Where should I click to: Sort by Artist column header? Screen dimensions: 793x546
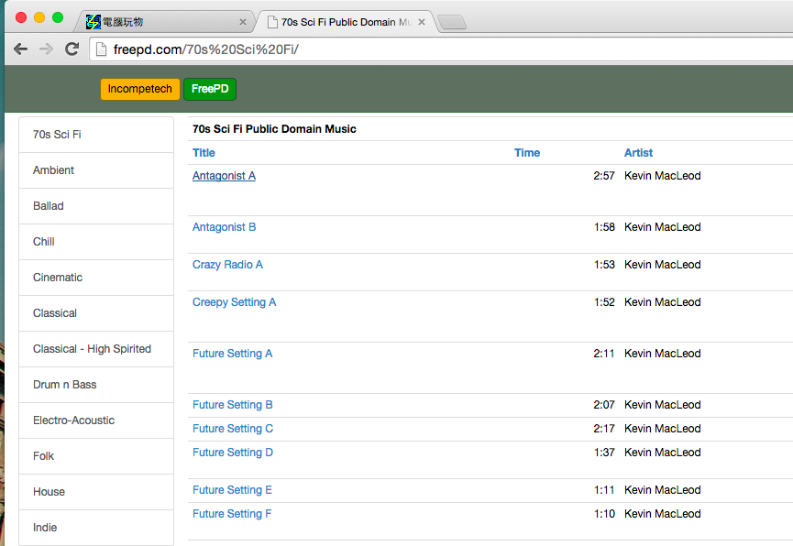(638, 153)
